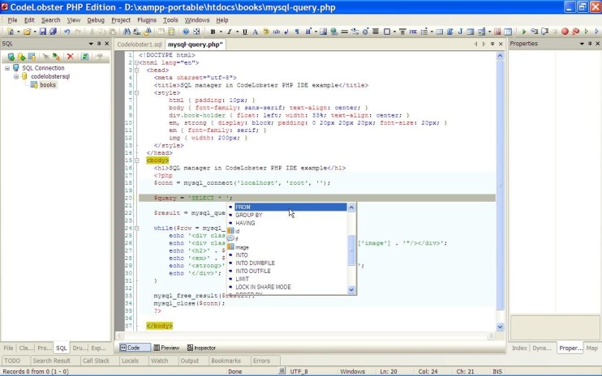Apply Italic formatting with the I icon
The height and width of the screenshot is (376, 602).
point(230,32)
